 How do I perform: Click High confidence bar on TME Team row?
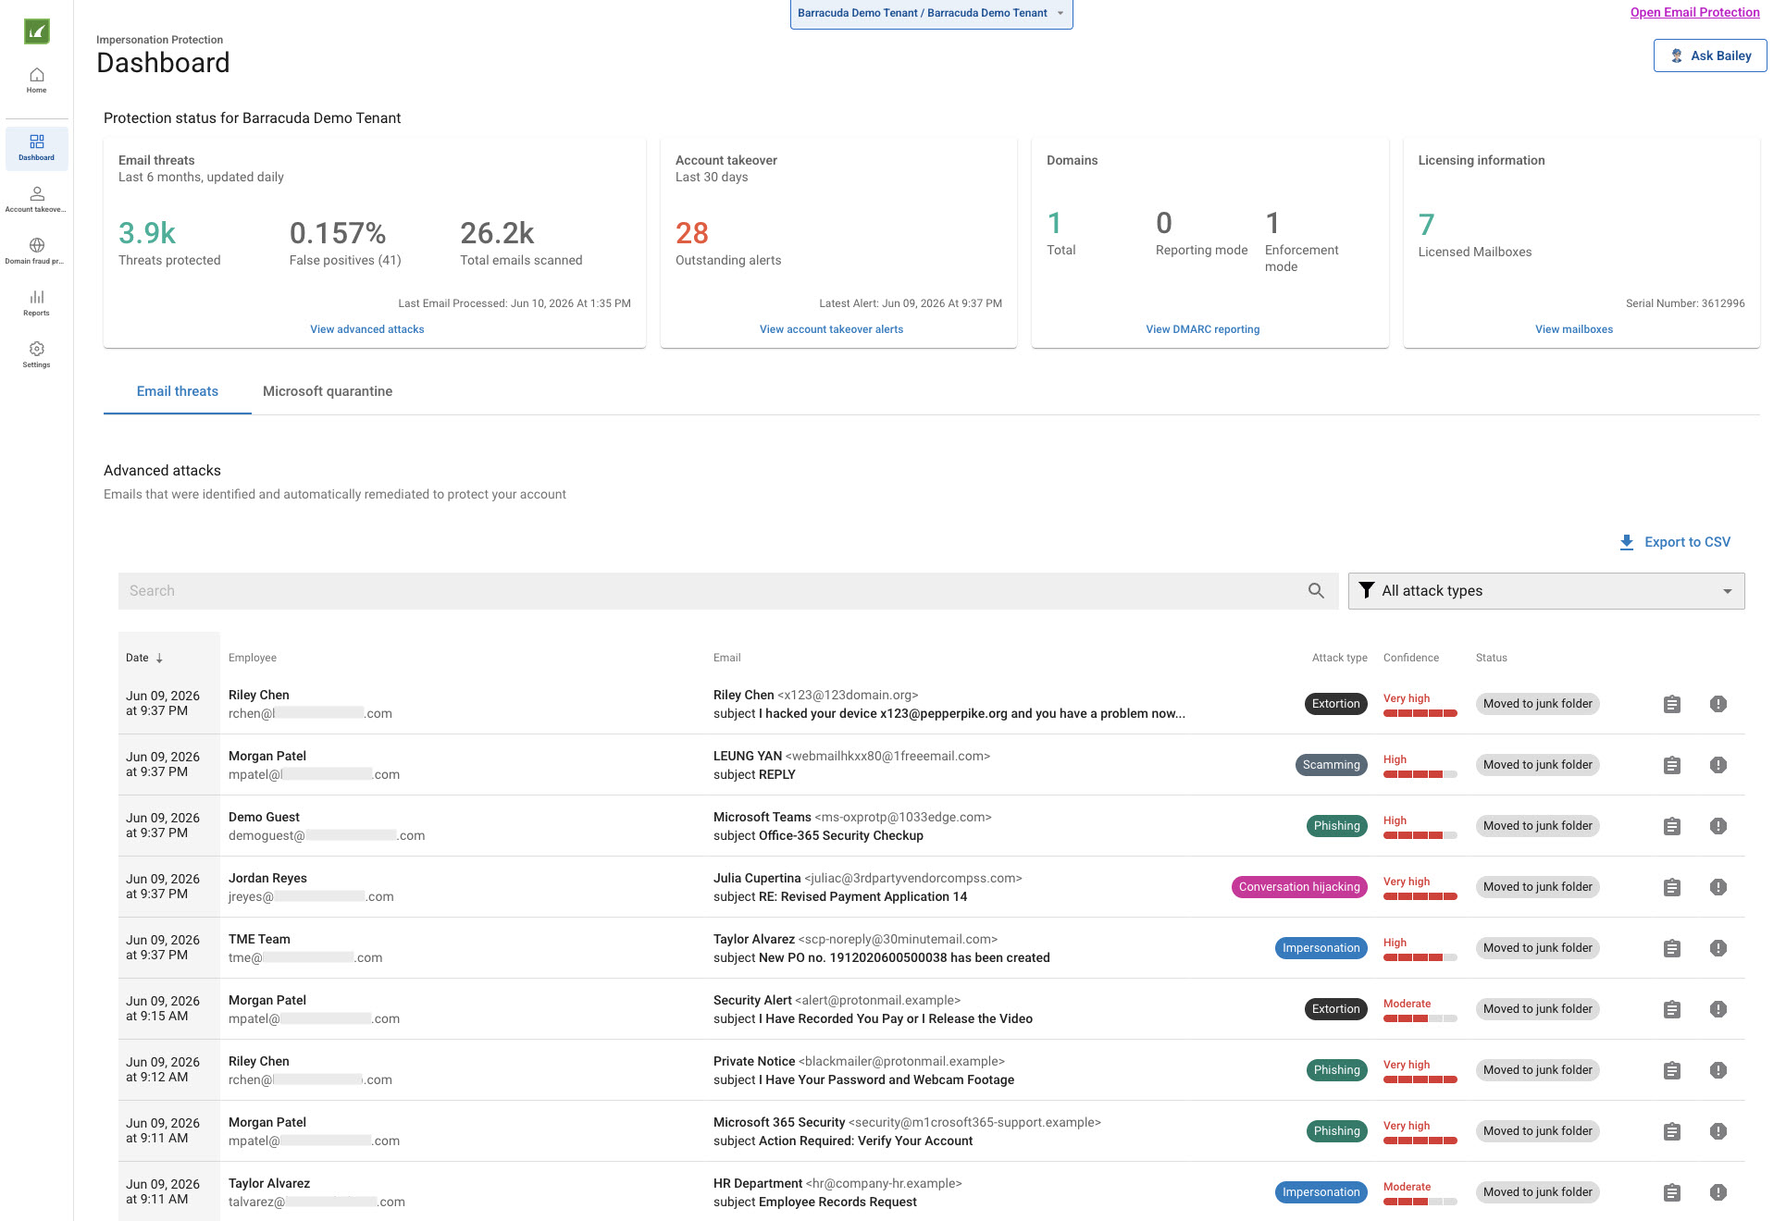point(1420,957)
